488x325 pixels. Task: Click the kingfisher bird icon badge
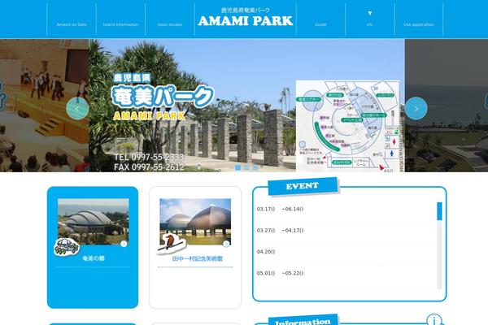[171, 244]
